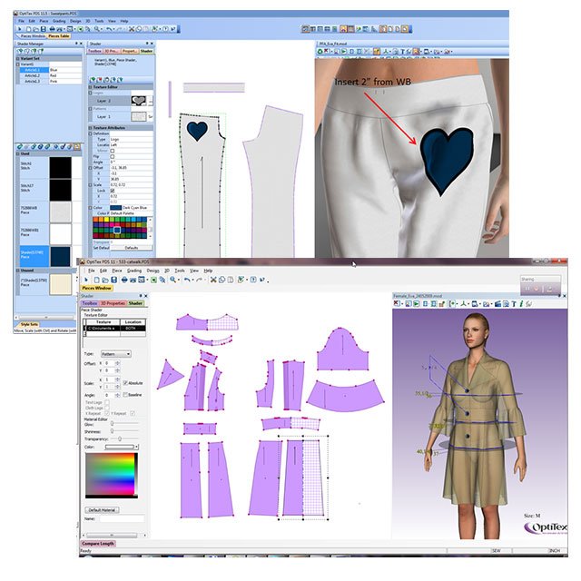Click the Pieces Window tab in catwalk window
This screenshot has width=581, height=581.
pos(96,288)
